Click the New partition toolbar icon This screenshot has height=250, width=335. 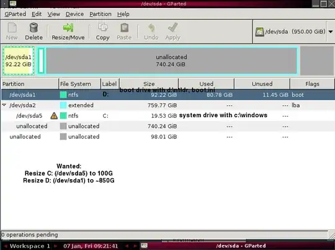tap(12, 27)
